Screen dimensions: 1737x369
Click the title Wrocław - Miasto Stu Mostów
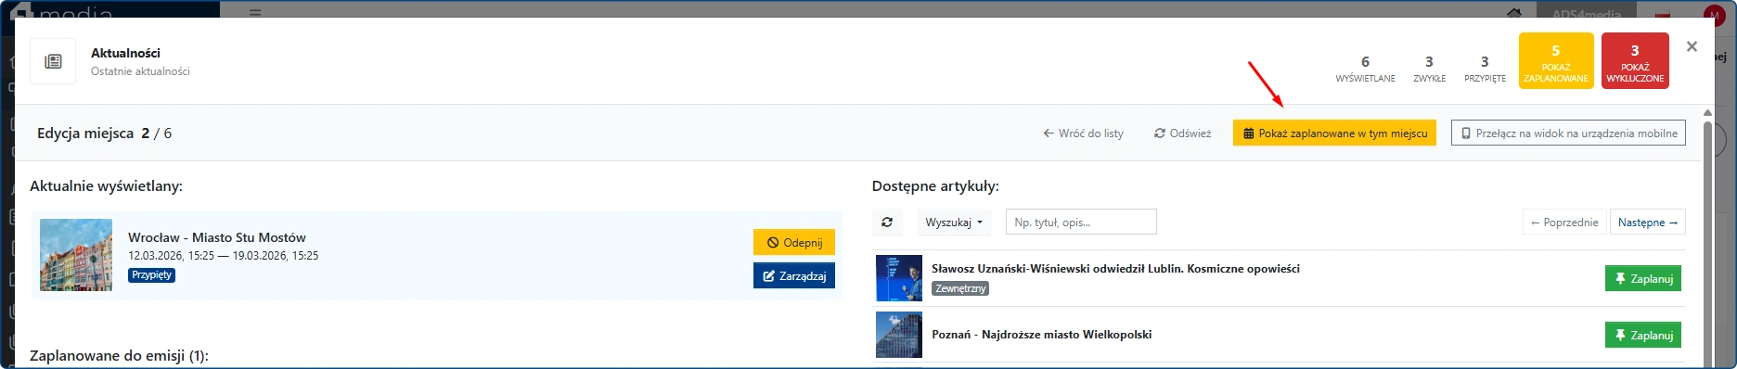pyautogui.click(x=217, y=237)
